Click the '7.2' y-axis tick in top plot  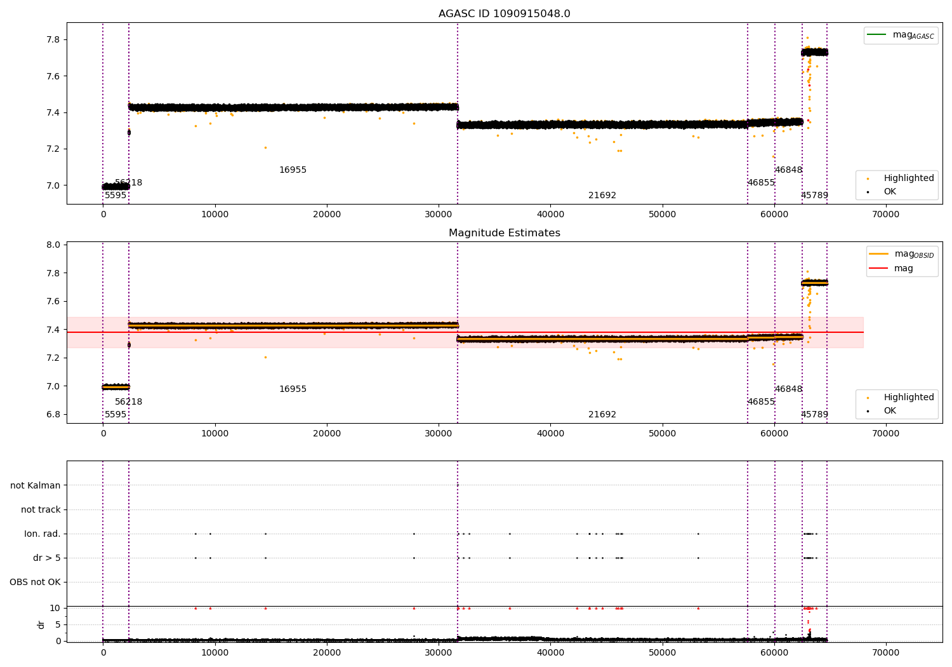[53, 149]
